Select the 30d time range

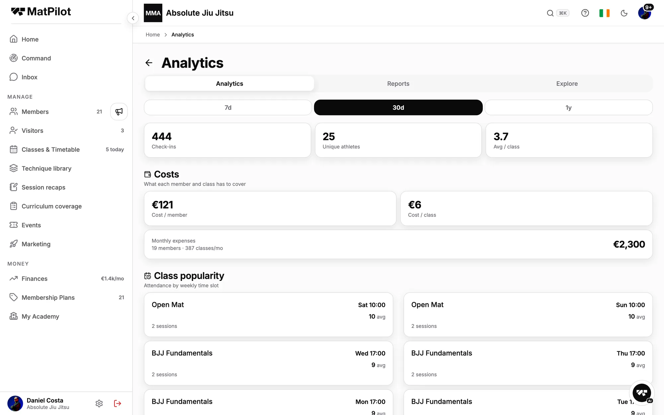[x=398, y=108]
